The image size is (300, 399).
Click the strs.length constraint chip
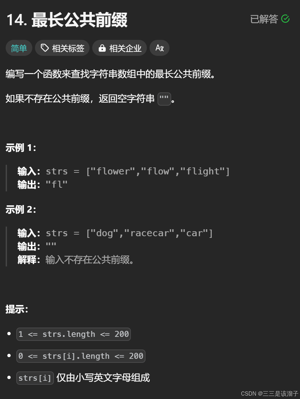pyautogui.click(x=74, y=334)
